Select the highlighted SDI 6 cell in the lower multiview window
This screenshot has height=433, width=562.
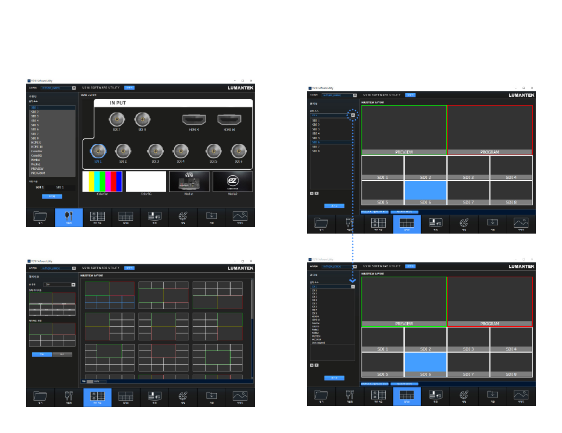coord(425,365)
